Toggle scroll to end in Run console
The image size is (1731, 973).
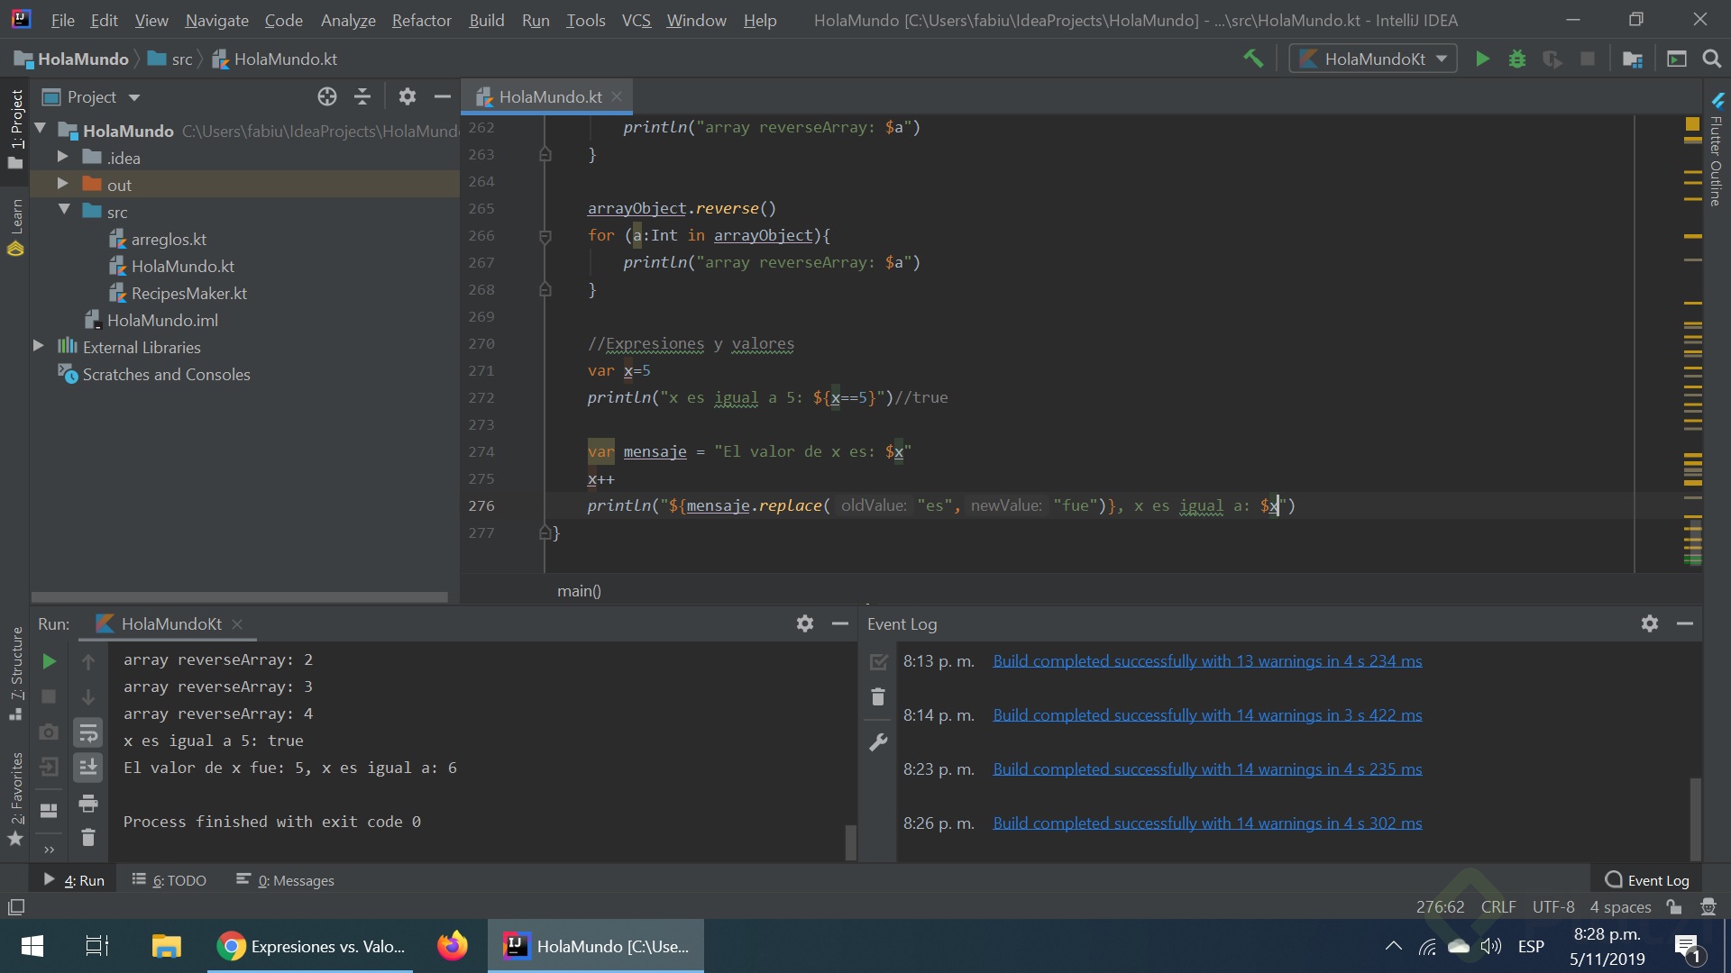(x=88, y=768)
